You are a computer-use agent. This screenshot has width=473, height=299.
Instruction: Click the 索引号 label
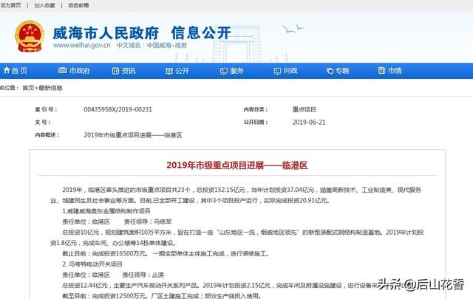[46, 109]
